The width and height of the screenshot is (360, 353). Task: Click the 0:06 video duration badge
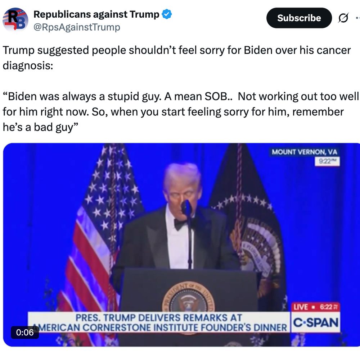25,332
